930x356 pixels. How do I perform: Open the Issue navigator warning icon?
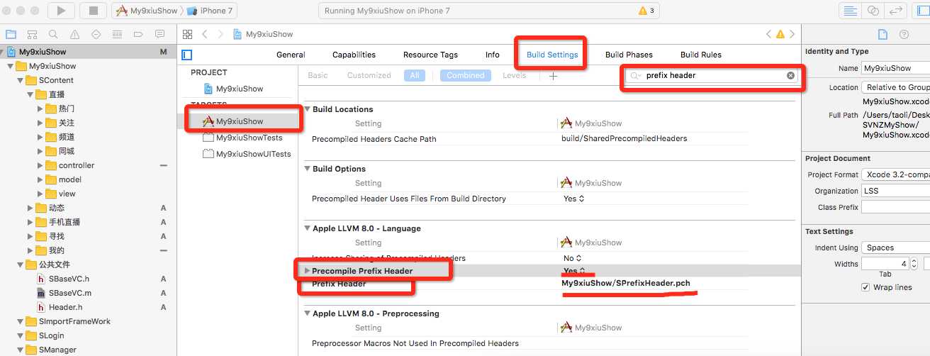[x=74, y=34]
